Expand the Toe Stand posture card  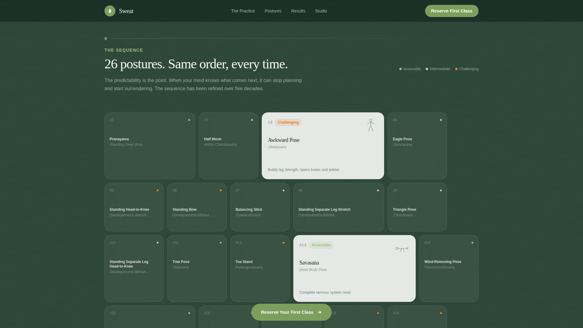pos(260,268)
